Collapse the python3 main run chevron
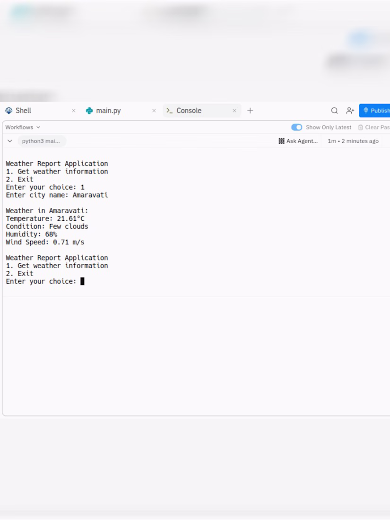Screen dimensions: 390x520 (10, 141)
